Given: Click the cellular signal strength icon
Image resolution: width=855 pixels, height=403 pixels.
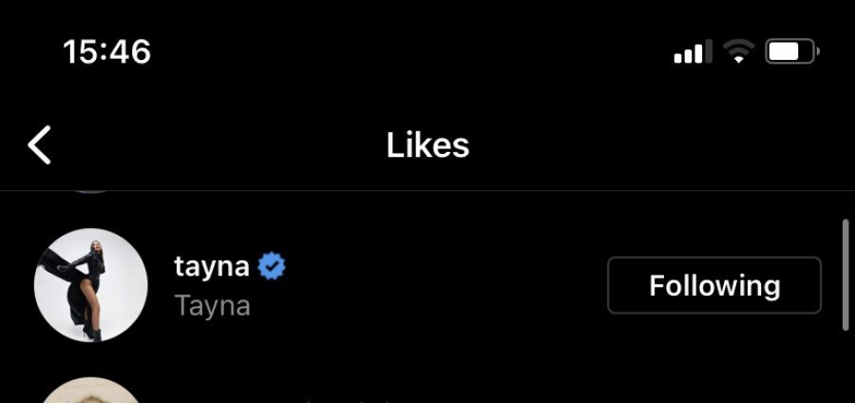Looking at the screenshot, I should 693,52.
